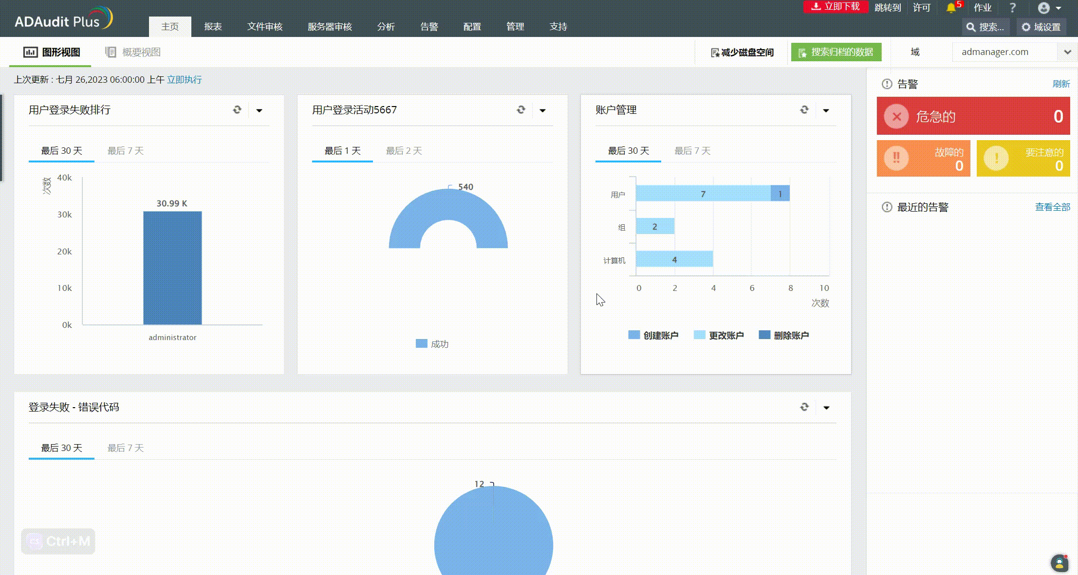Open the 报表 menu tab
This screenshot has width=1078, height=575.
click(213, 27)
